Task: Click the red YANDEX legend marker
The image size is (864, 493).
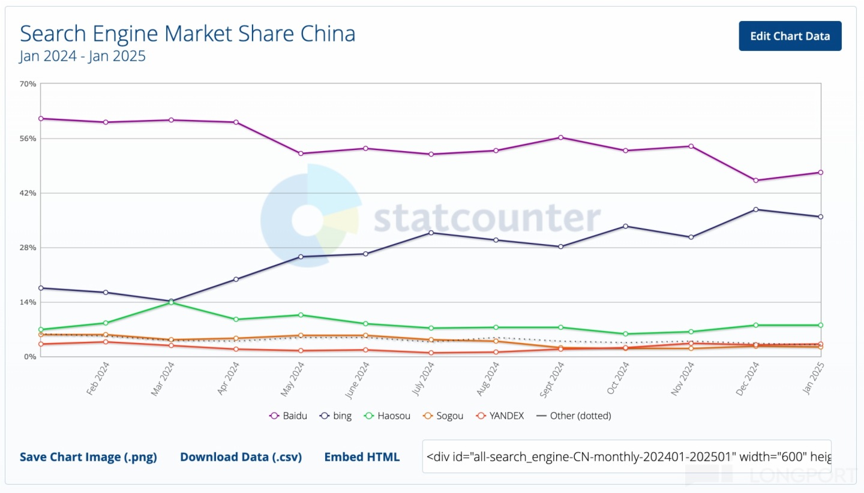Action: (481, 416)
